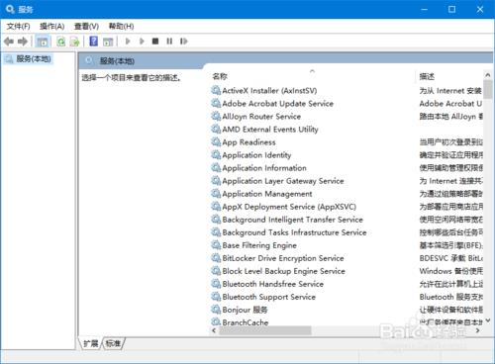
Task: Toggle the show/hide console tree icon
Action: point(43,42)
